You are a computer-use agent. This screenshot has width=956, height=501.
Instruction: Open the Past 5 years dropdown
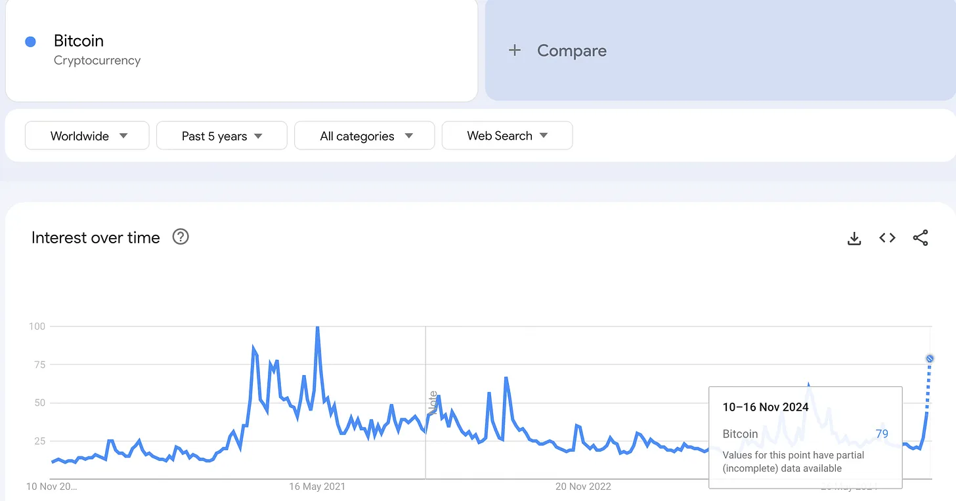pyautogui.click(x=222, y=136)
